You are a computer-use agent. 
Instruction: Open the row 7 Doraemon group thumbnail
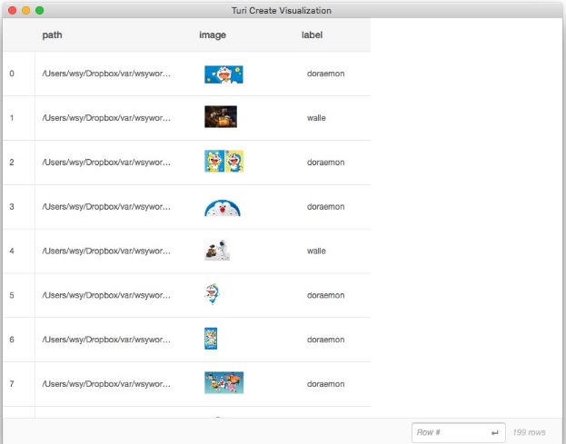[x=223, y=382]
